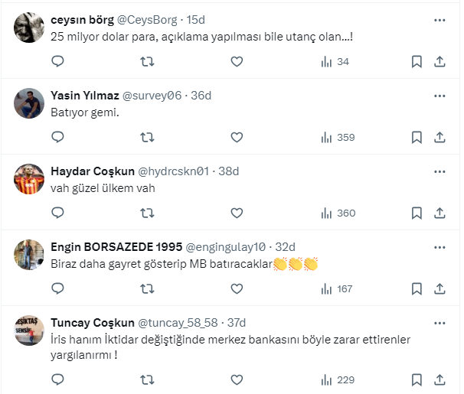Open more menu for Haydar Coşkun's tweet
This screenshot has width=464, height=394.
coord(439,171)
